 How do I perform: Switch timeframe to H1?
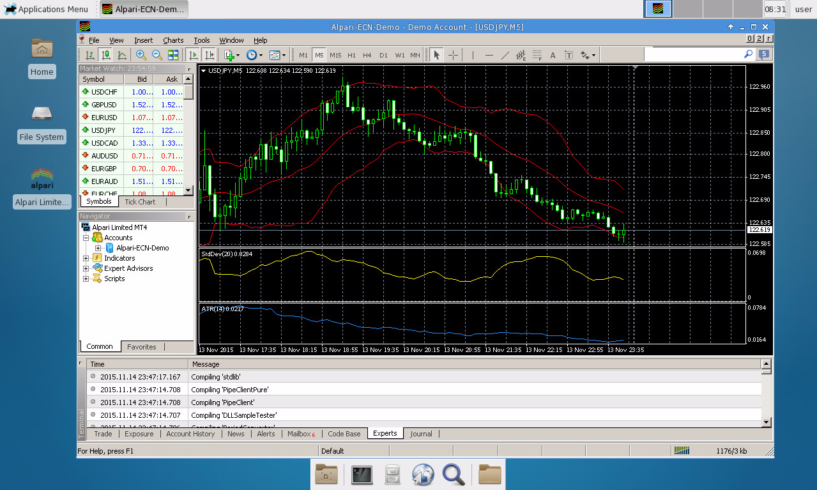pyautogui.click(x=351, y=55)
